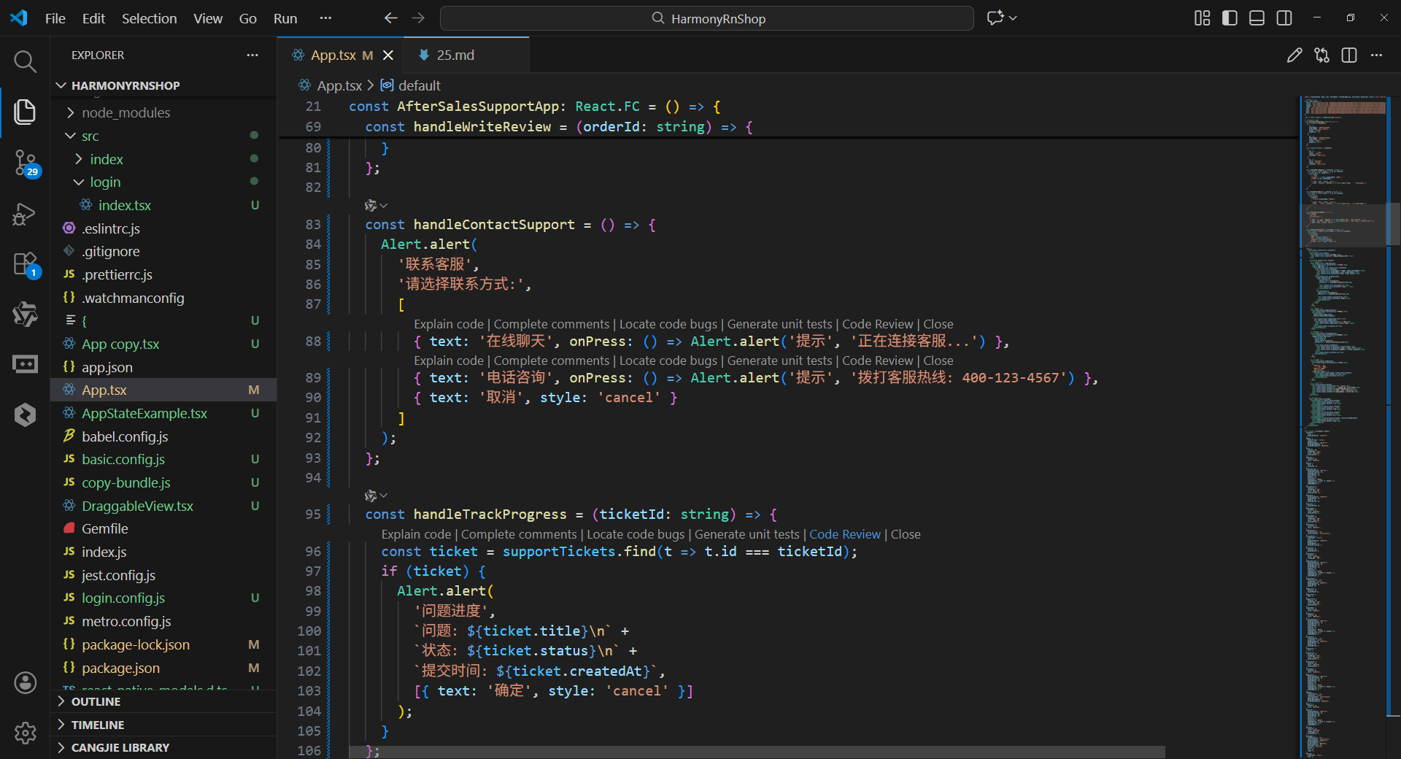Split the editor right

(x=1349, y=55)
